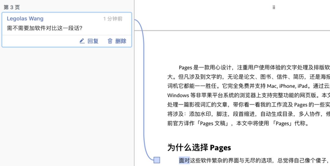Click the 第 3 页 page label
The width and height of the screenshot is (330, 166).
pyautogui.click(x=12, y=7)
